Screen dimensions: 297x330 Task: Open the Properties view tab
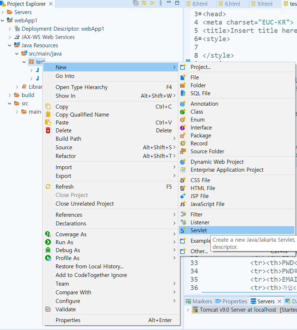[x=231, y=302]
